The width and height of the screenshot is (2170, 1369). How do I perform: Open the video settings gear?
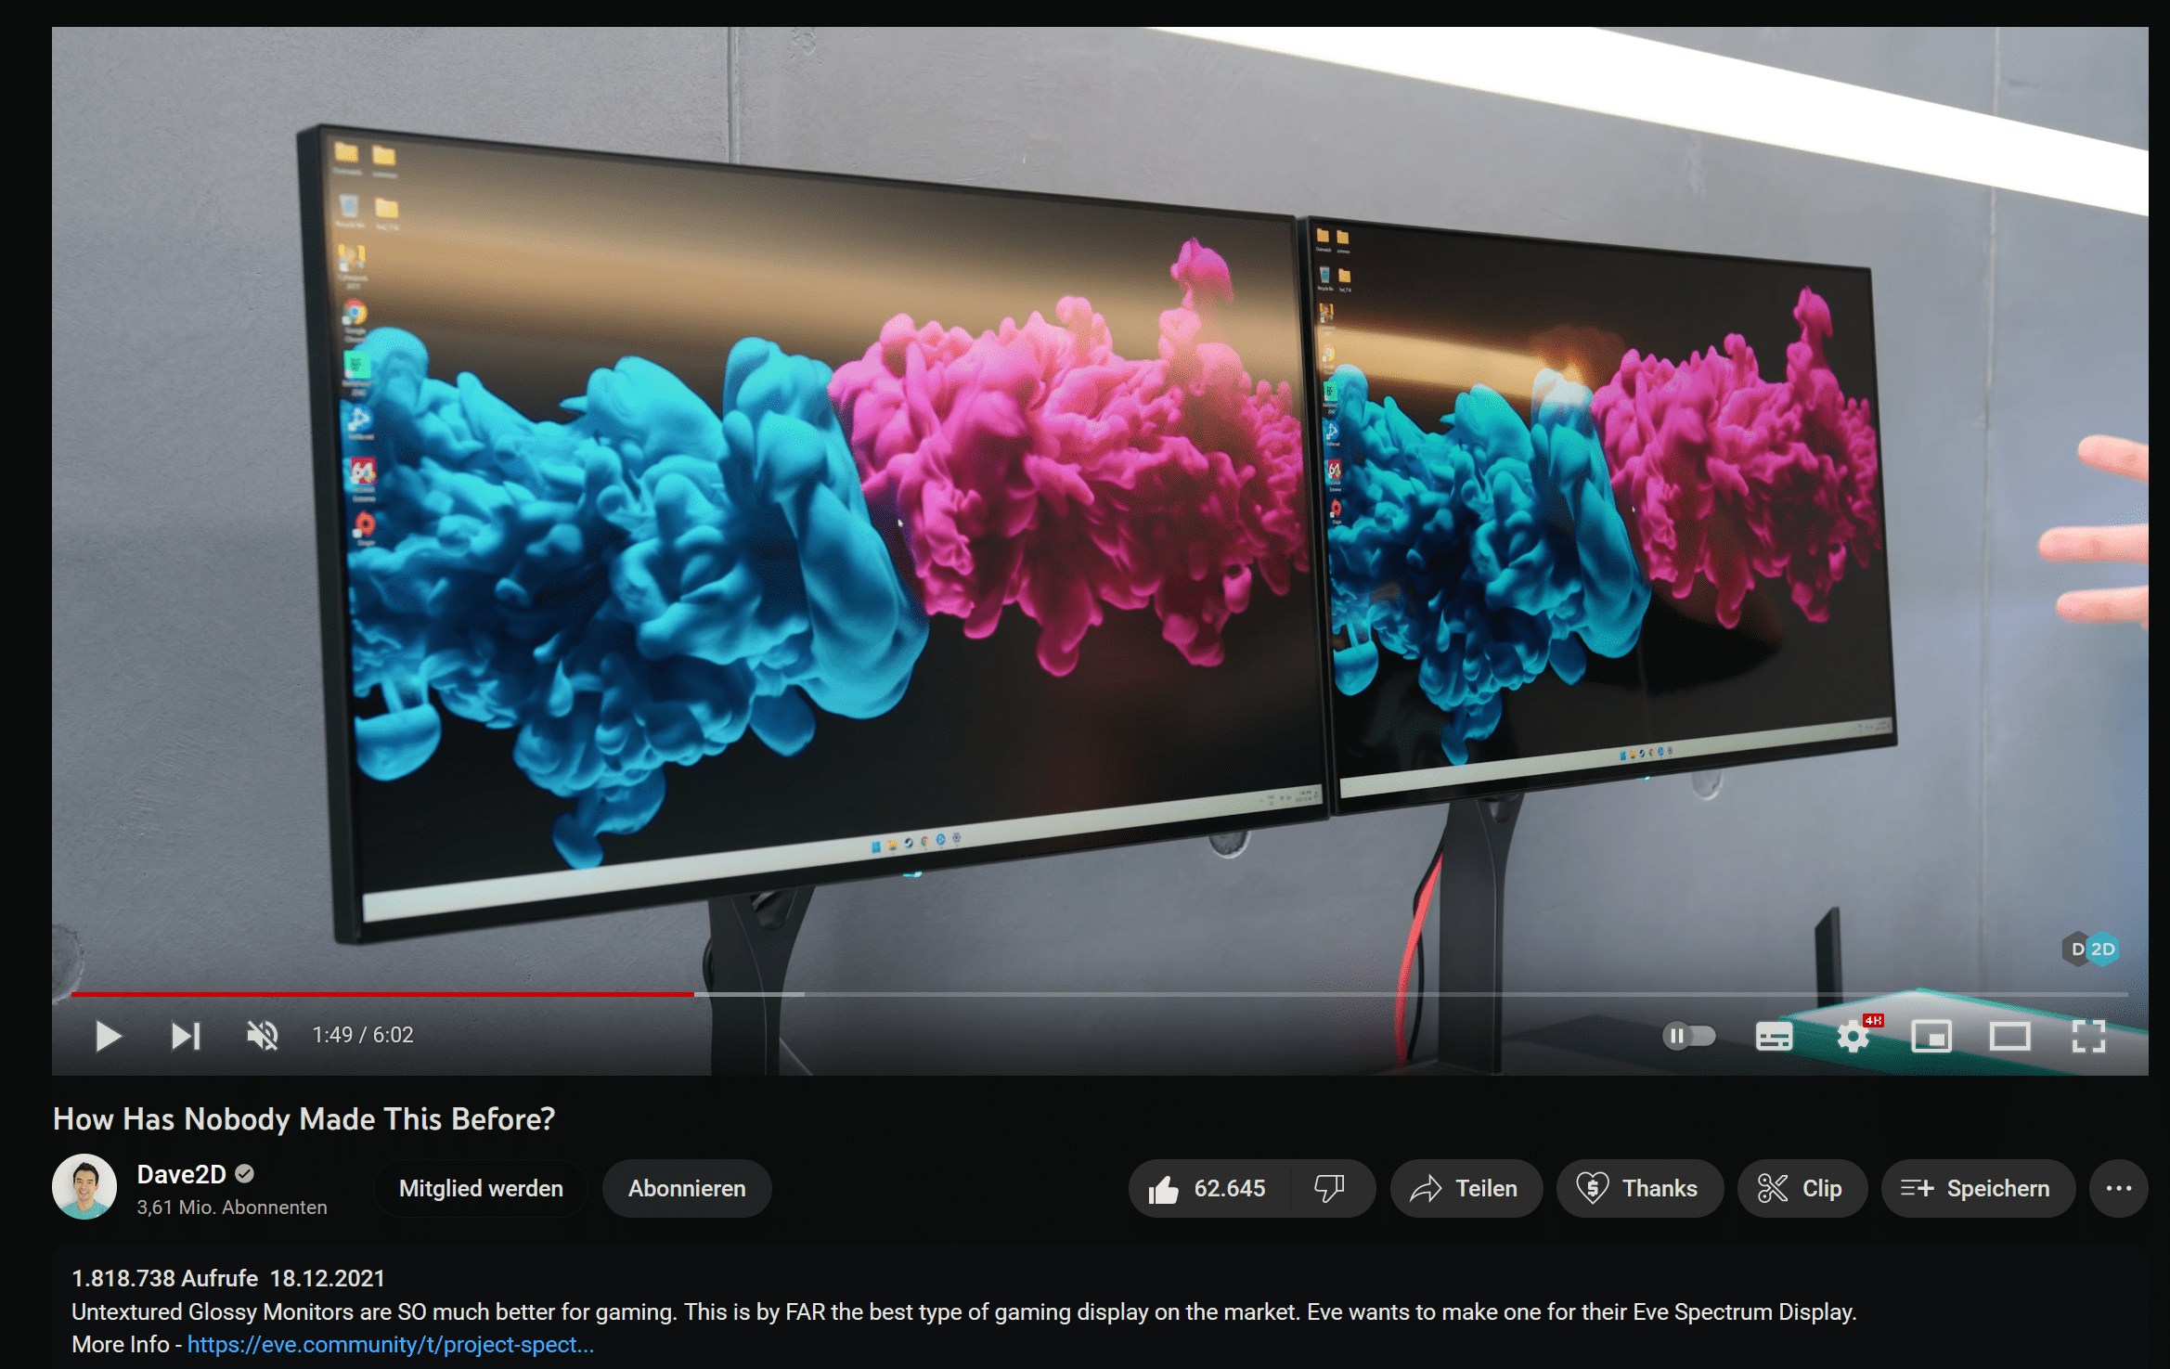tap(1854, 1036)
